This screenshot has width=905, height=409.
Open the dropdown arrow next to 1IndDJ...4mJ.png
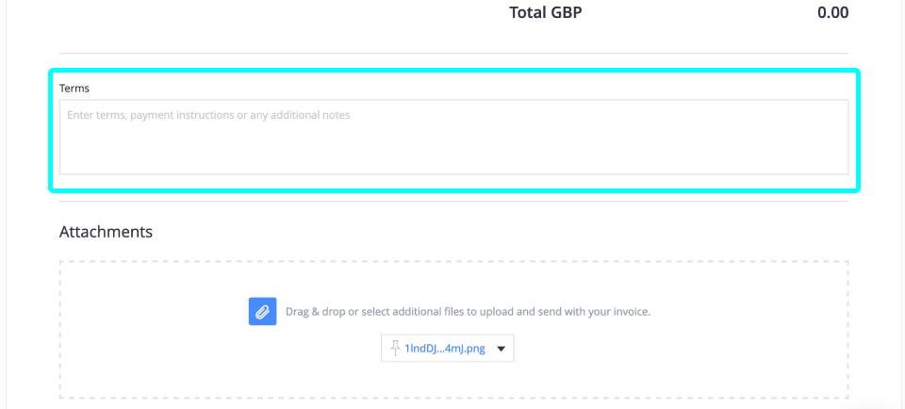(x=501, y=349)
